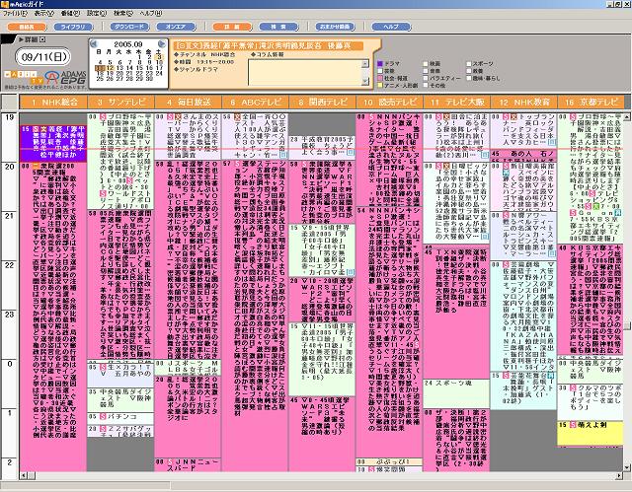Select the yellow 萌えよ剣 program cell
This screenshot has height=492, width=632.
pos(591,433)
